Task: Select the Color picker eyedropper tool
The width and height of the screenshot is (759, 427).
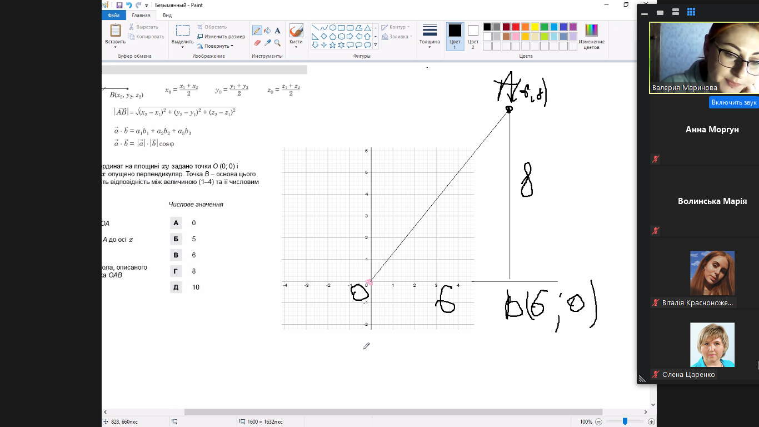Action: 267,43
